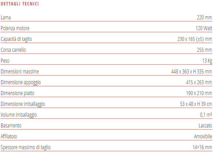Select the Dimensioni massime label
The width and height of the screenshot is (213, 152).
tap(20, 72)
